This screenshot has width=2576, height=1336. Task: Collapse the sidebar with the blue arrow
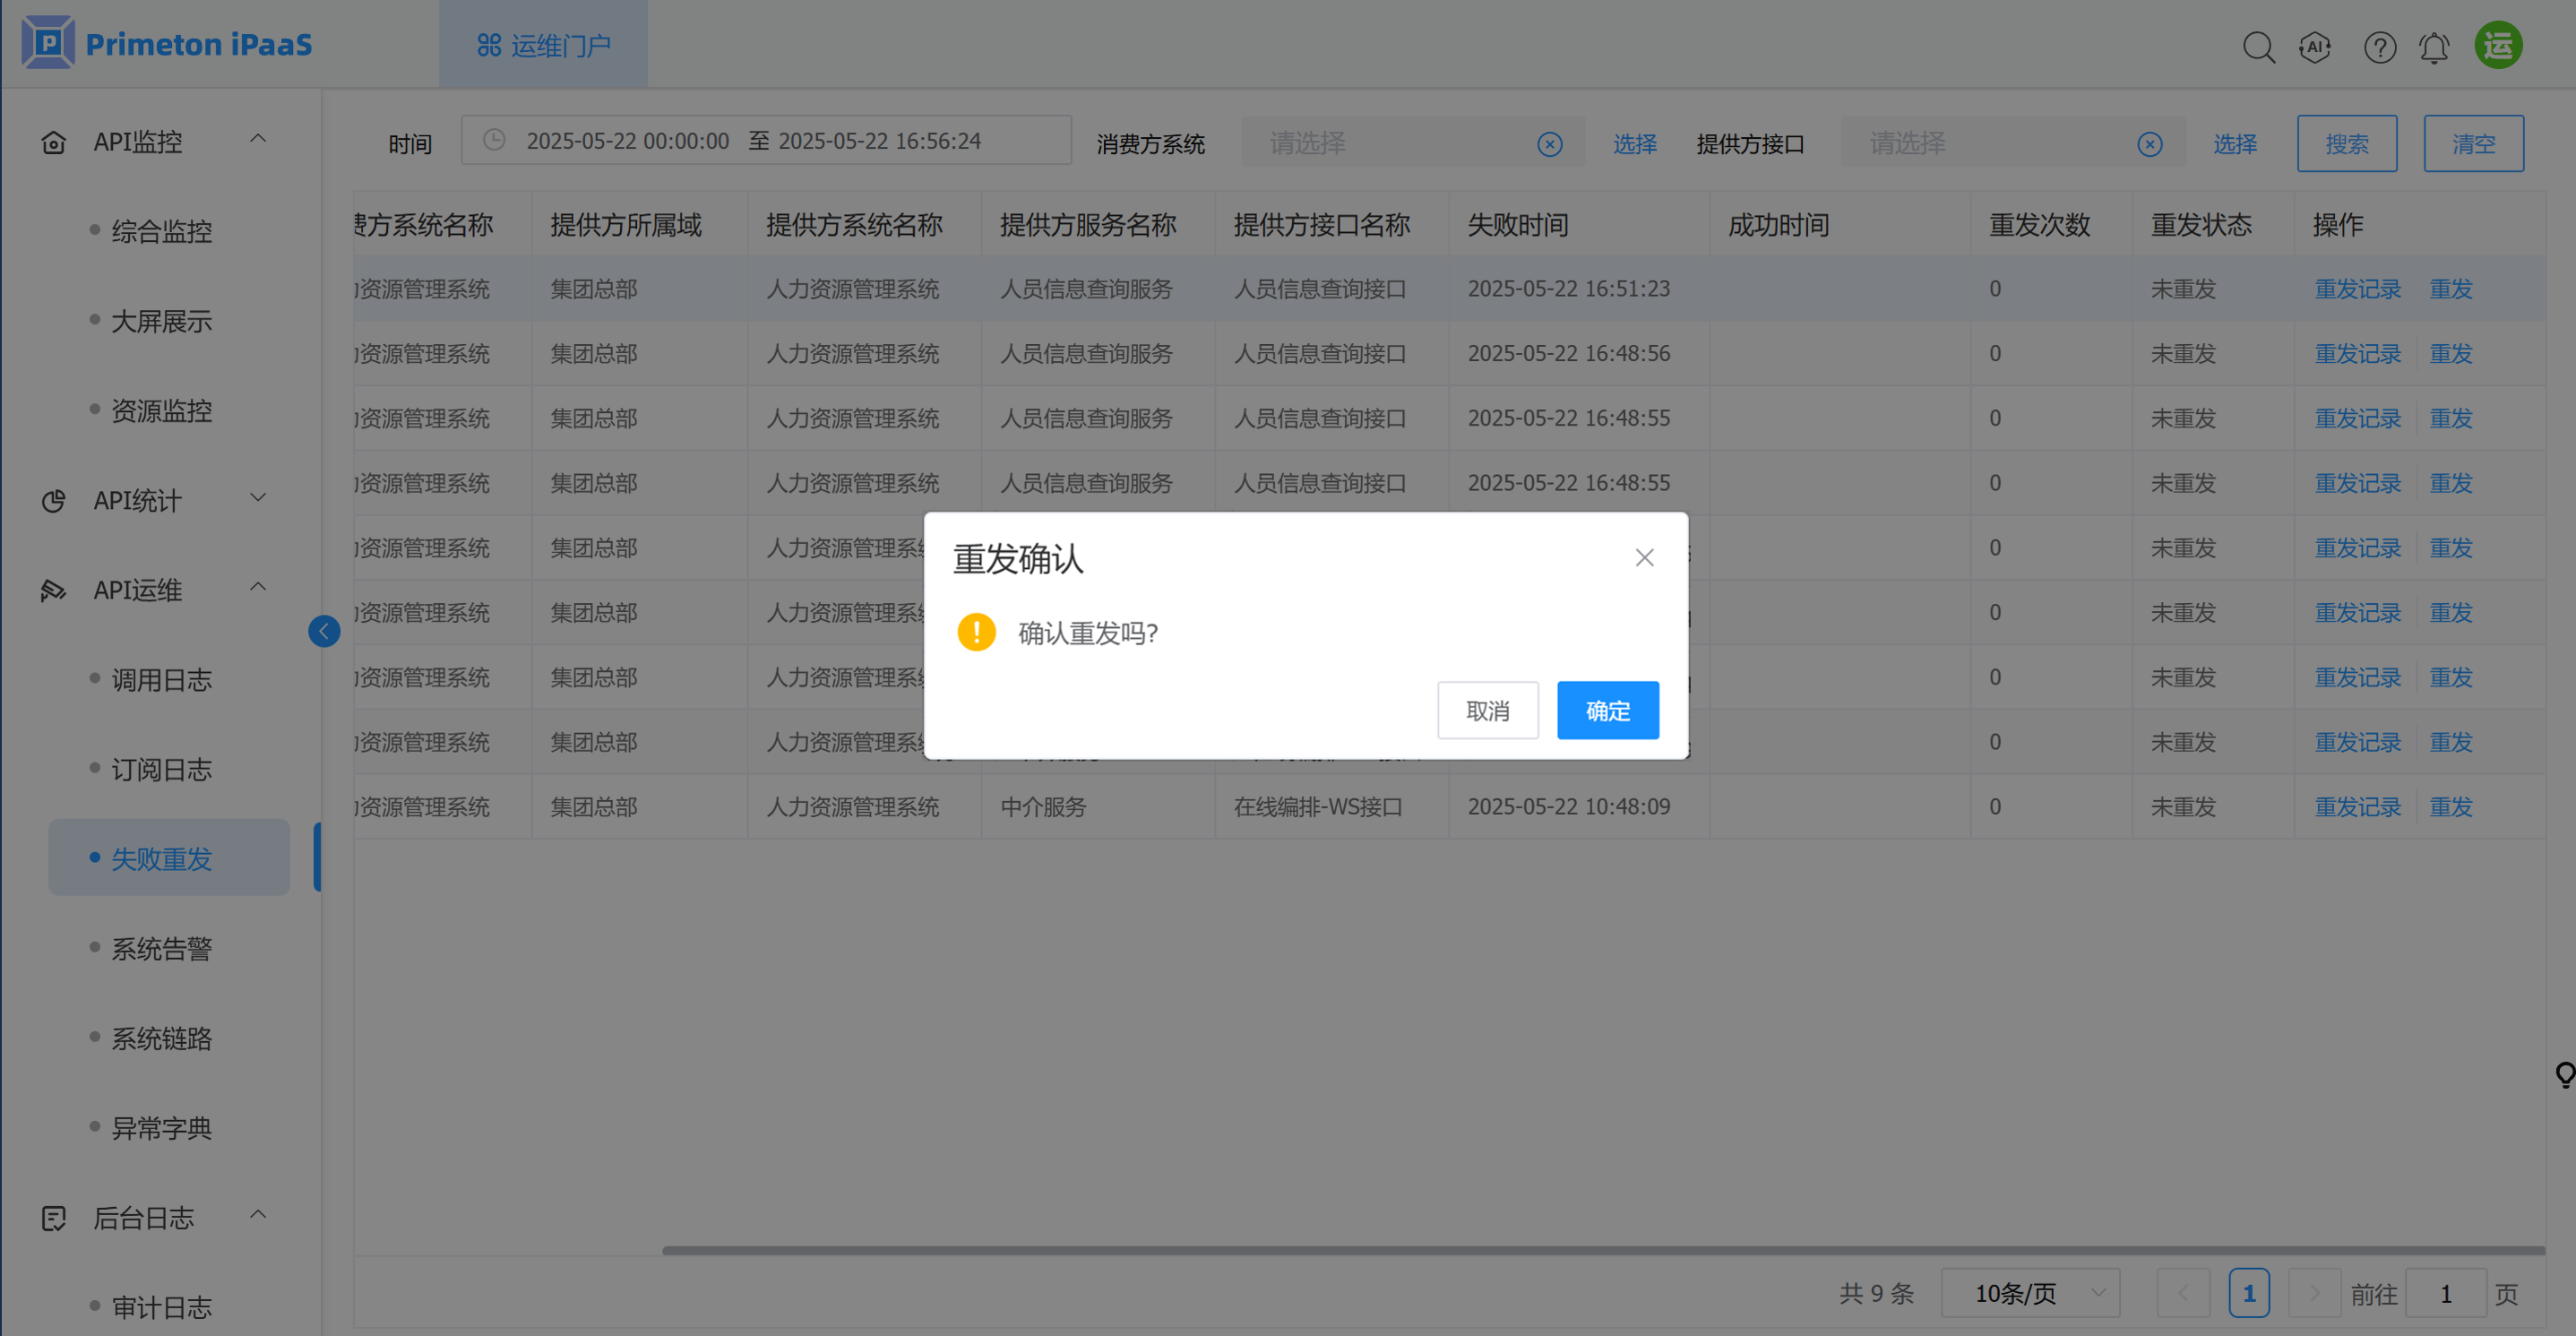(324, 631)
